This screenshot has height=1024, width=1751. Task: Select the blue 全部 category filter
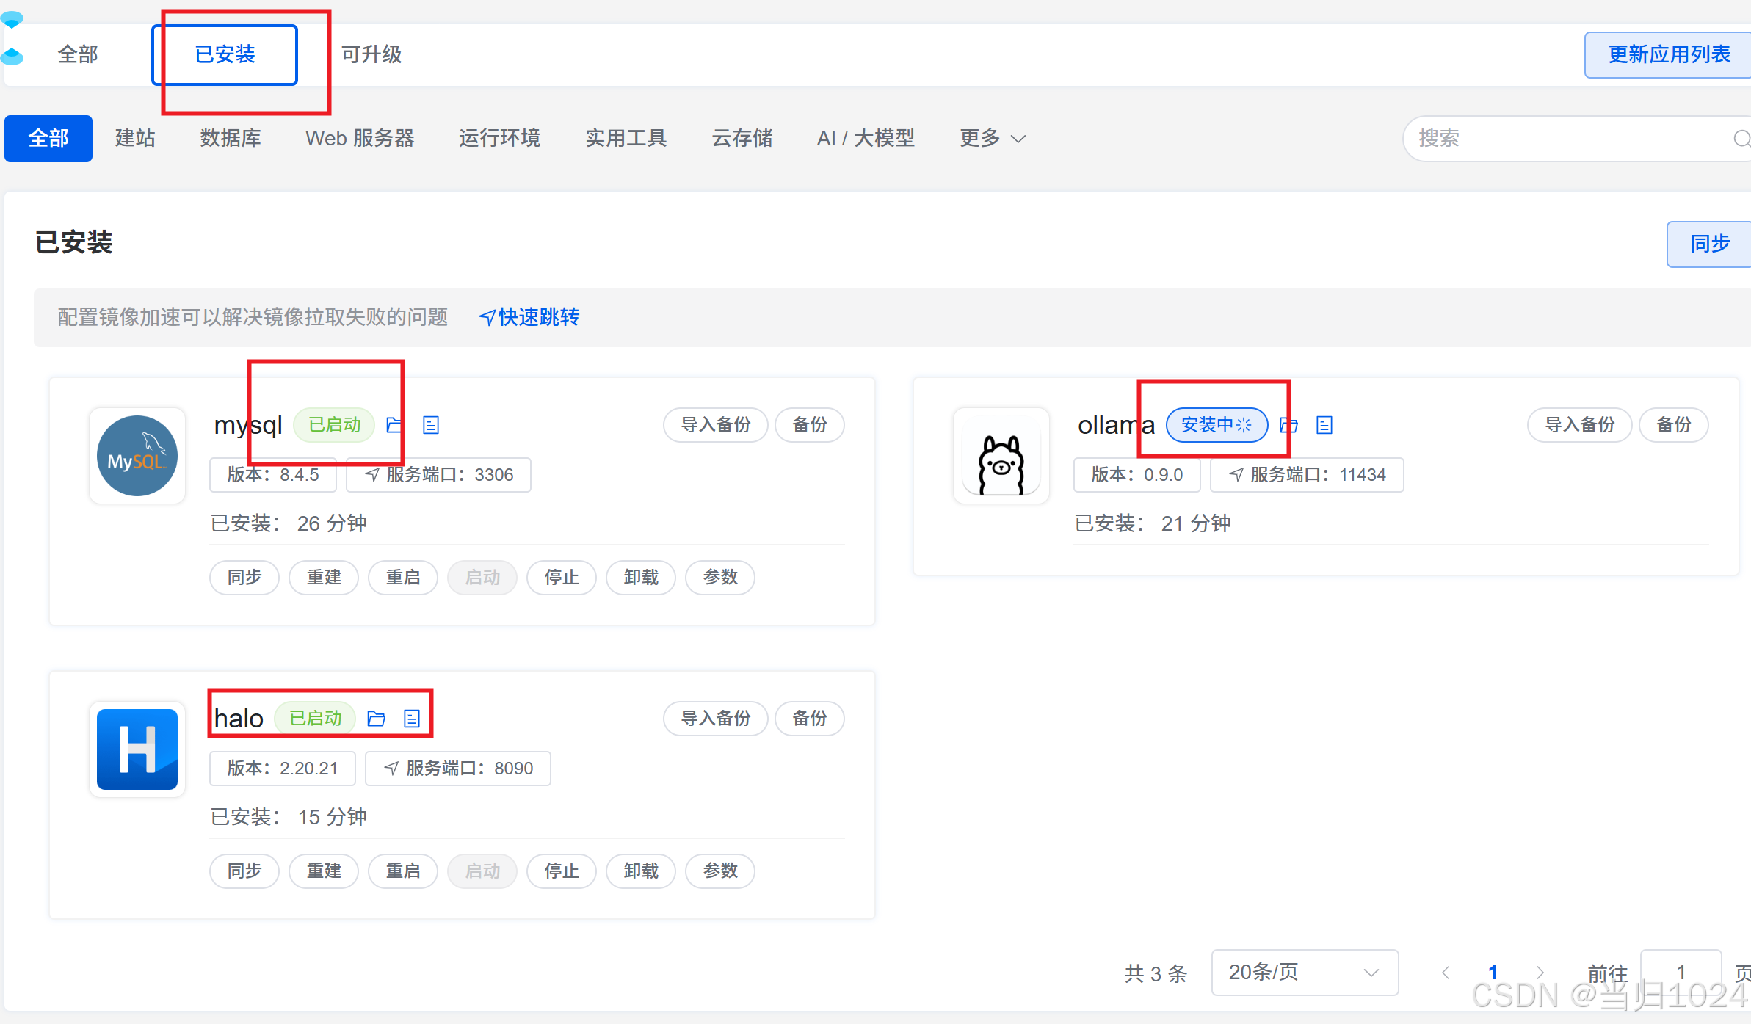(x=48, y=138)
